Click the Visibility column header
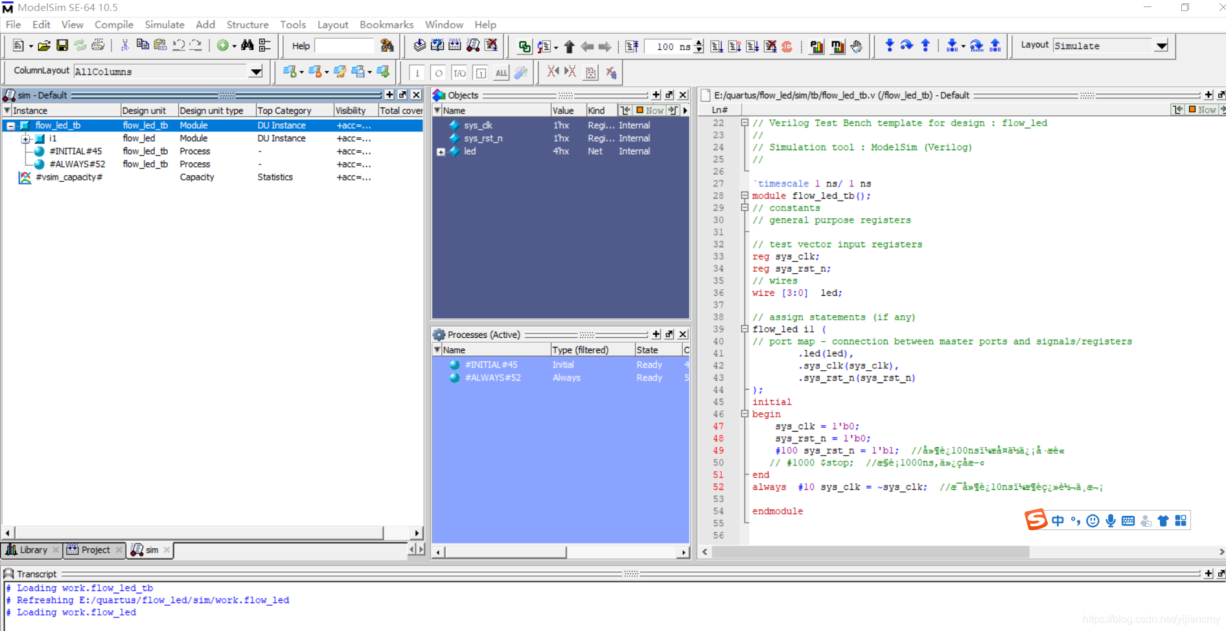 click(x=356, y=111)
